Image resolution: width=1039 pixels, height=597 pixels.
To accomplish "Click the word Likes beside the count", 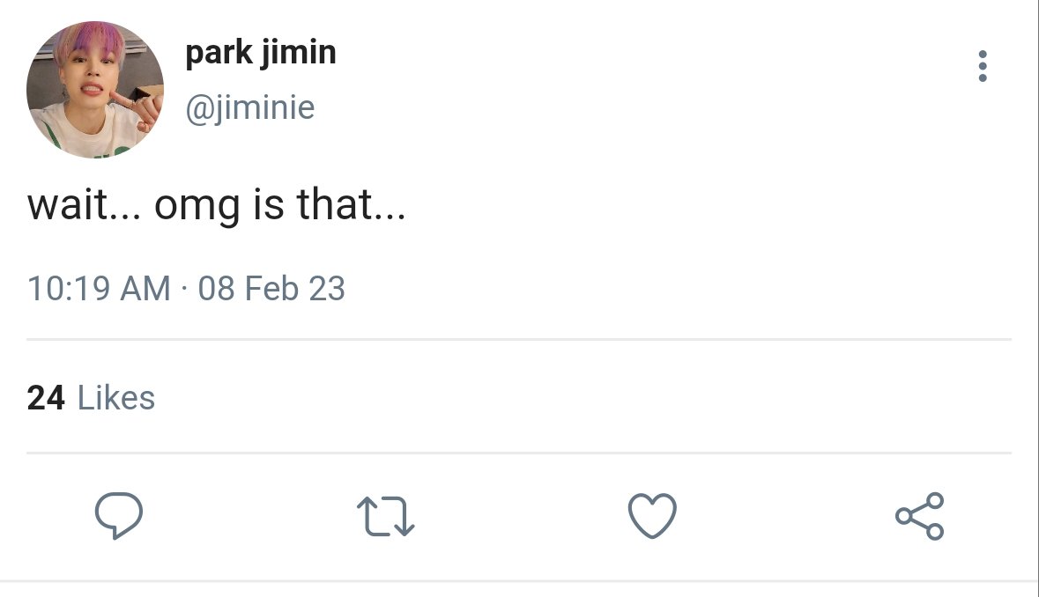I will pyautogui.click(x=116, y=398).
